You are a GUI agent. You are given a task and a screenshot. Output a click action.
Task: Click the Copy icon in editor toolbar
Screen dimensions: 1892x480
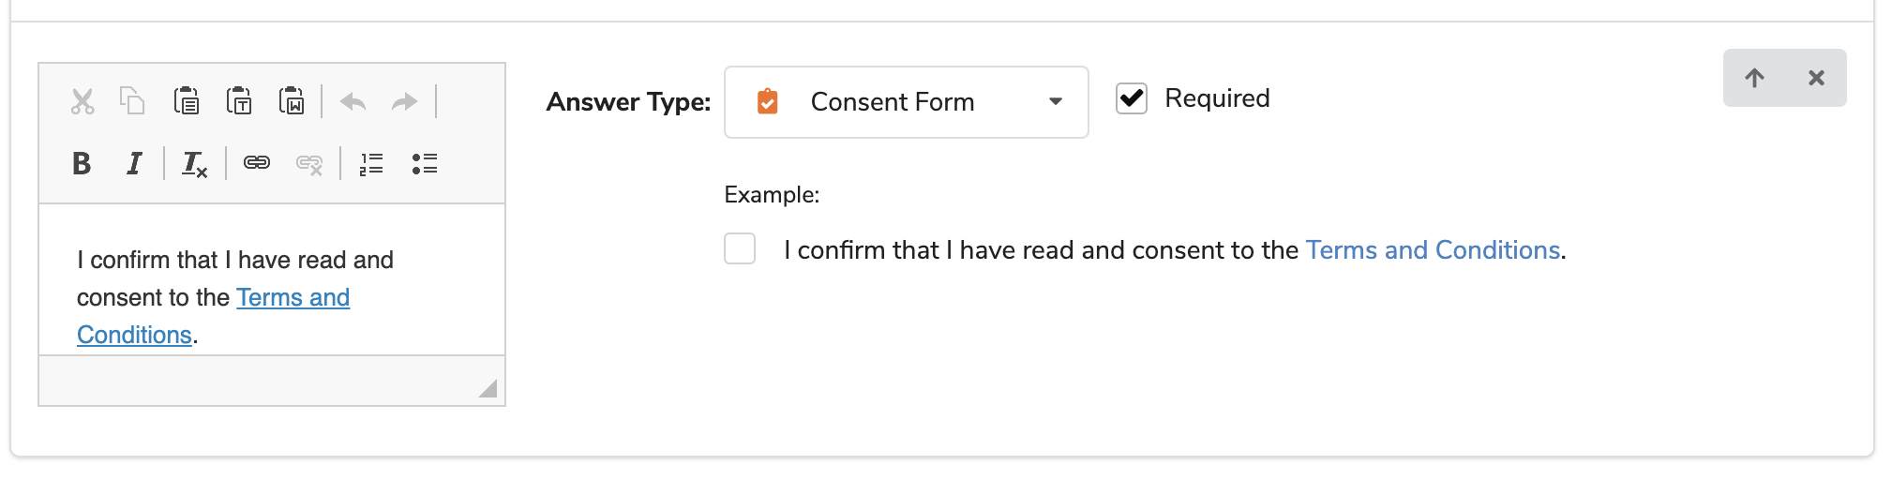(132, 101)
